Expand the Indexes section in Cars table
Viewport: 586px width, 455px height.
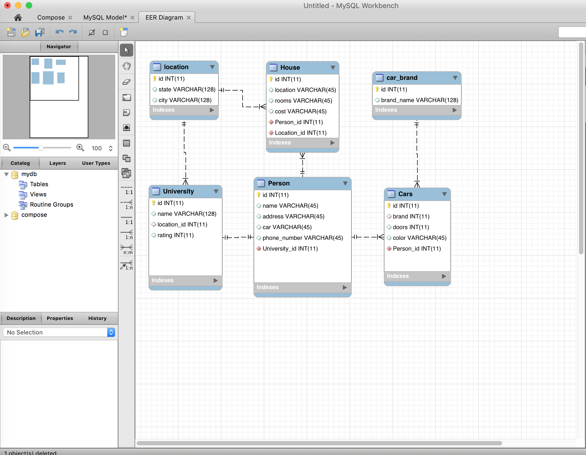click(443, 276)
